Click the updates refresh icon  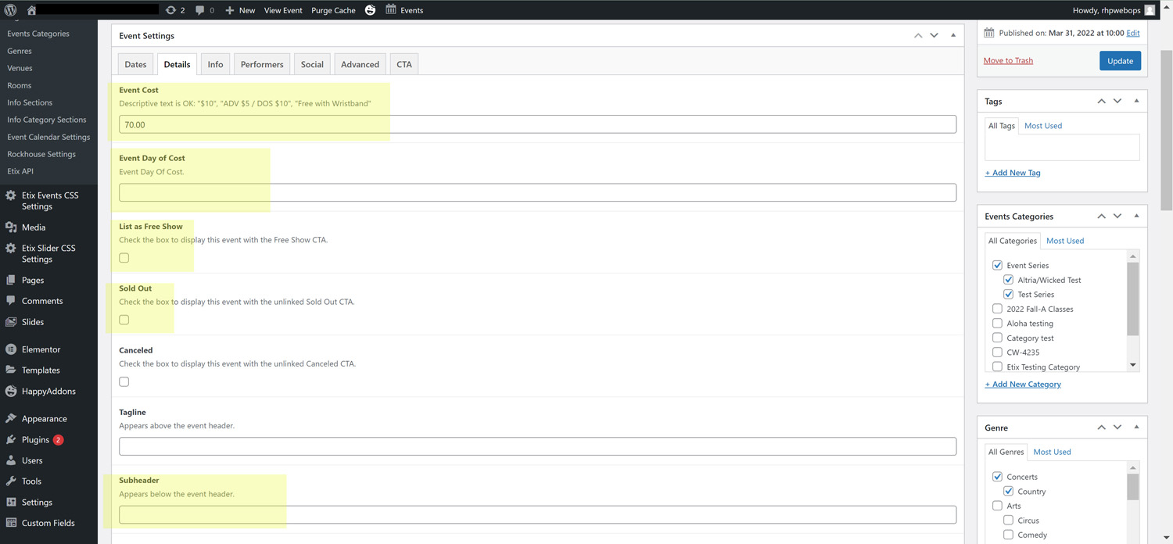pos(171,10)
